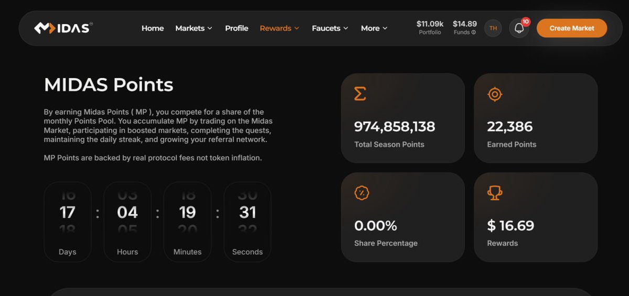
Task: Click the Minutes countdown box
Action: click(x=187, y=222)
